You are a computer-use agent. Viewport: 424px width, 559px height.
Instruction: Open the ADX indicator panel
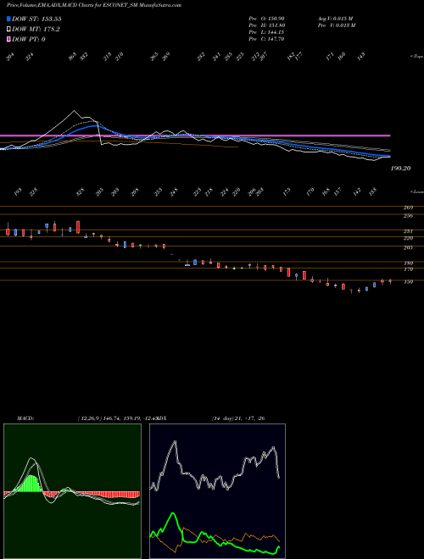[x=217, y=491]
